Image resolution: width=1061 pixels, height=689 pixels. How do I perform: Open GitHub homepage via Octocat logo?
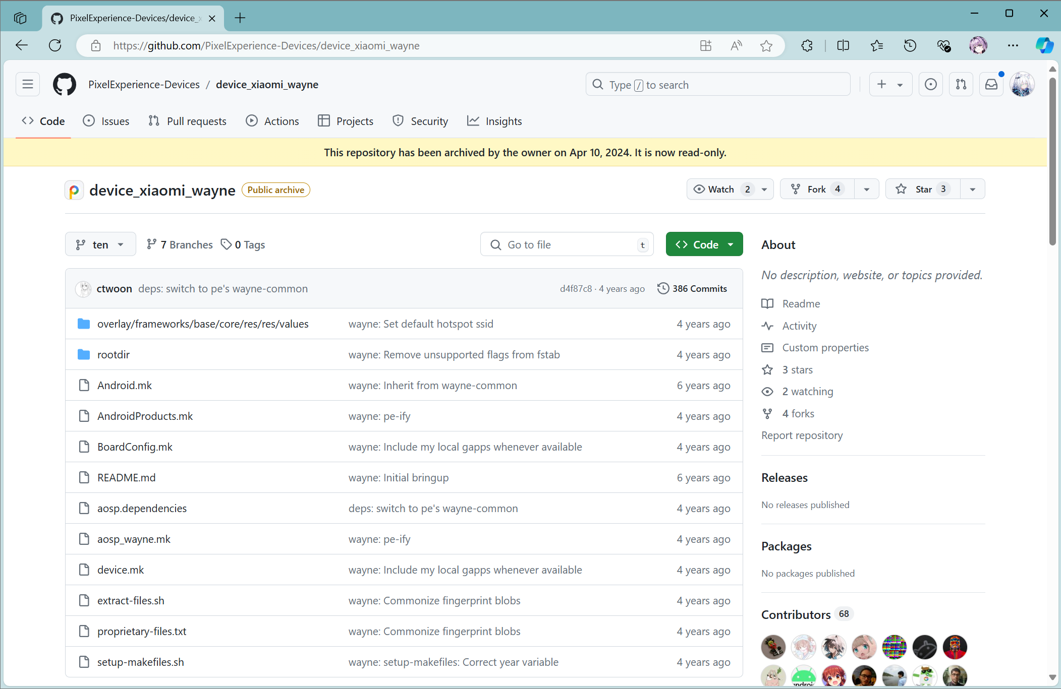[65, 84]
